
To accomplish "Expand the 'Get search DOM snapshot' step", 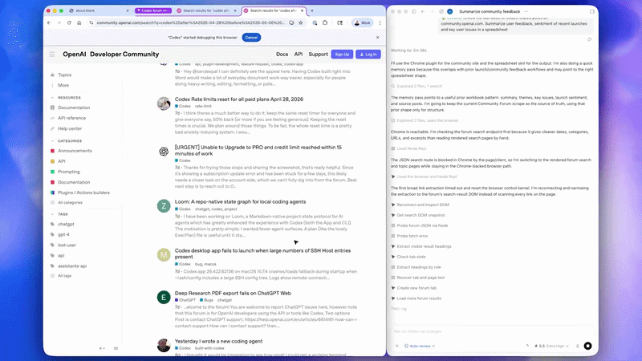I will coord(421,215).
